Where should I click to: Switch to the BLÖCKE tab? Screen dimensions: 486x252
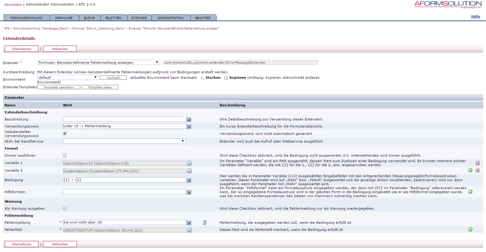point(89,18)
